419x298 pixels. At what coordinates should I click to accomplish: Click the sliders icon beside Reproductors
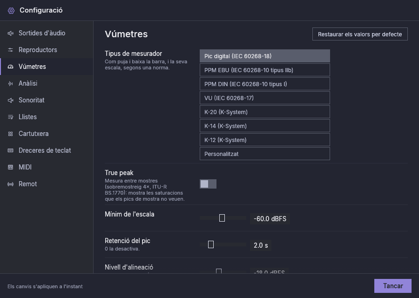pos(10,50)
